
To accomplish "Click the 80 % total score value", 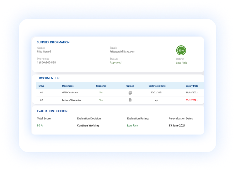I will [x=40, y=125].
